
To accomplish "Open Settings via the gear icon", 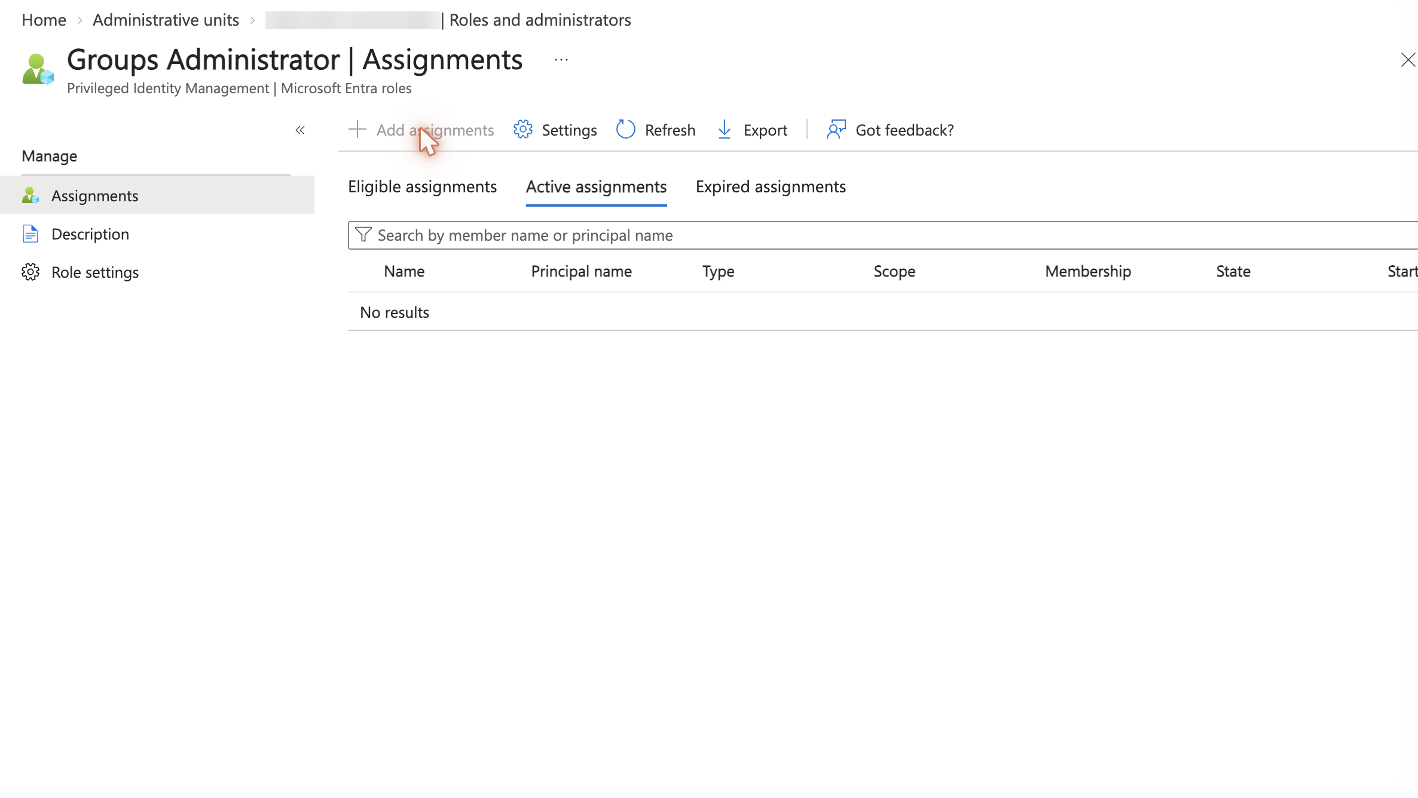I will pos(522,129).
